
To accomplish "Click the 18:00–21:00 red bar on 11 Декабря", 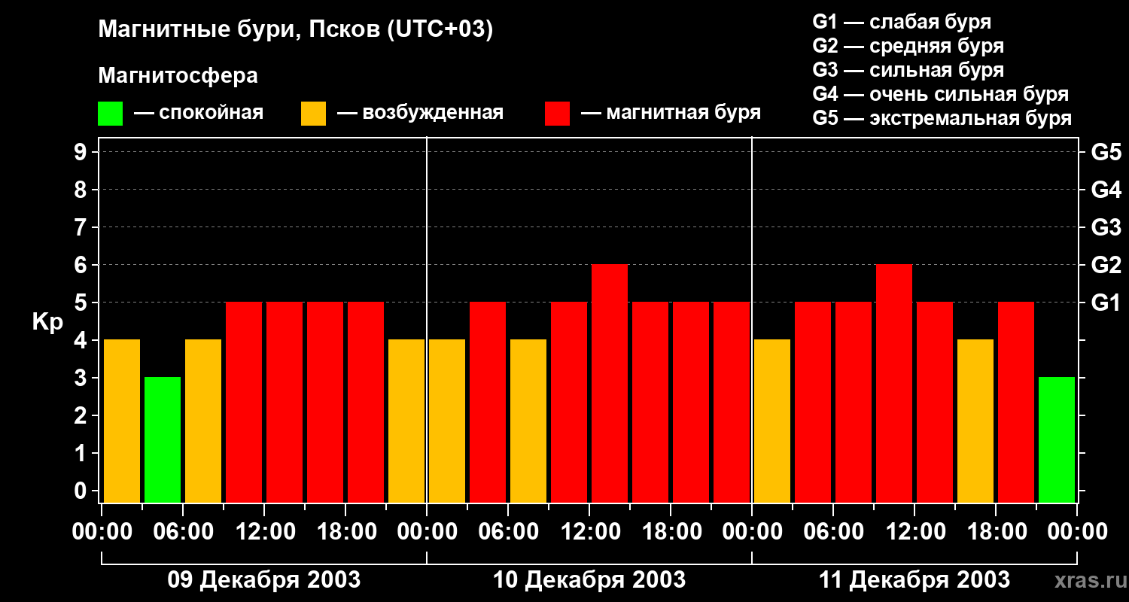I will 1016,402.
